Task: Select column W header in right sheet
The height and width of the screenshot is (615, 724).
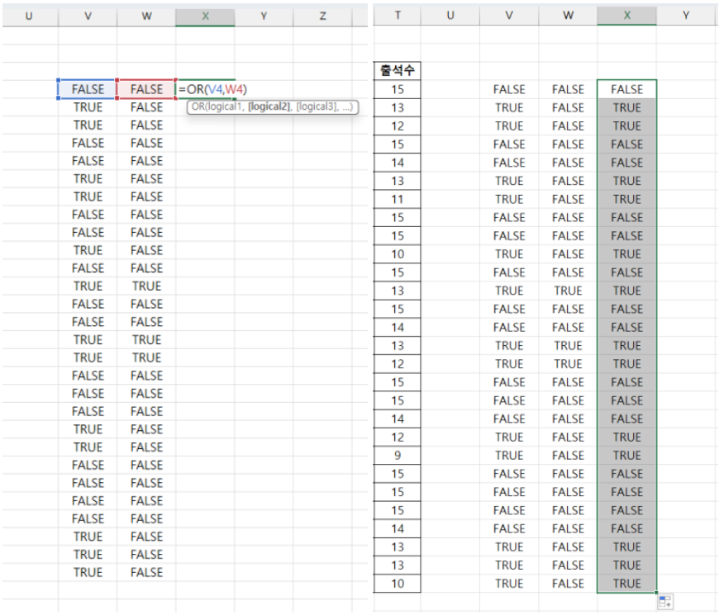Action: pyautogui.click(x=568, y=16)
